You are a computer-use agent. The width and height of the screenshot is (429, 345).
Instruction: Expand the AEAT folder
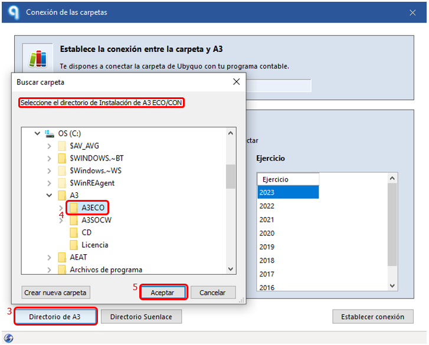(x=49, y=258)
